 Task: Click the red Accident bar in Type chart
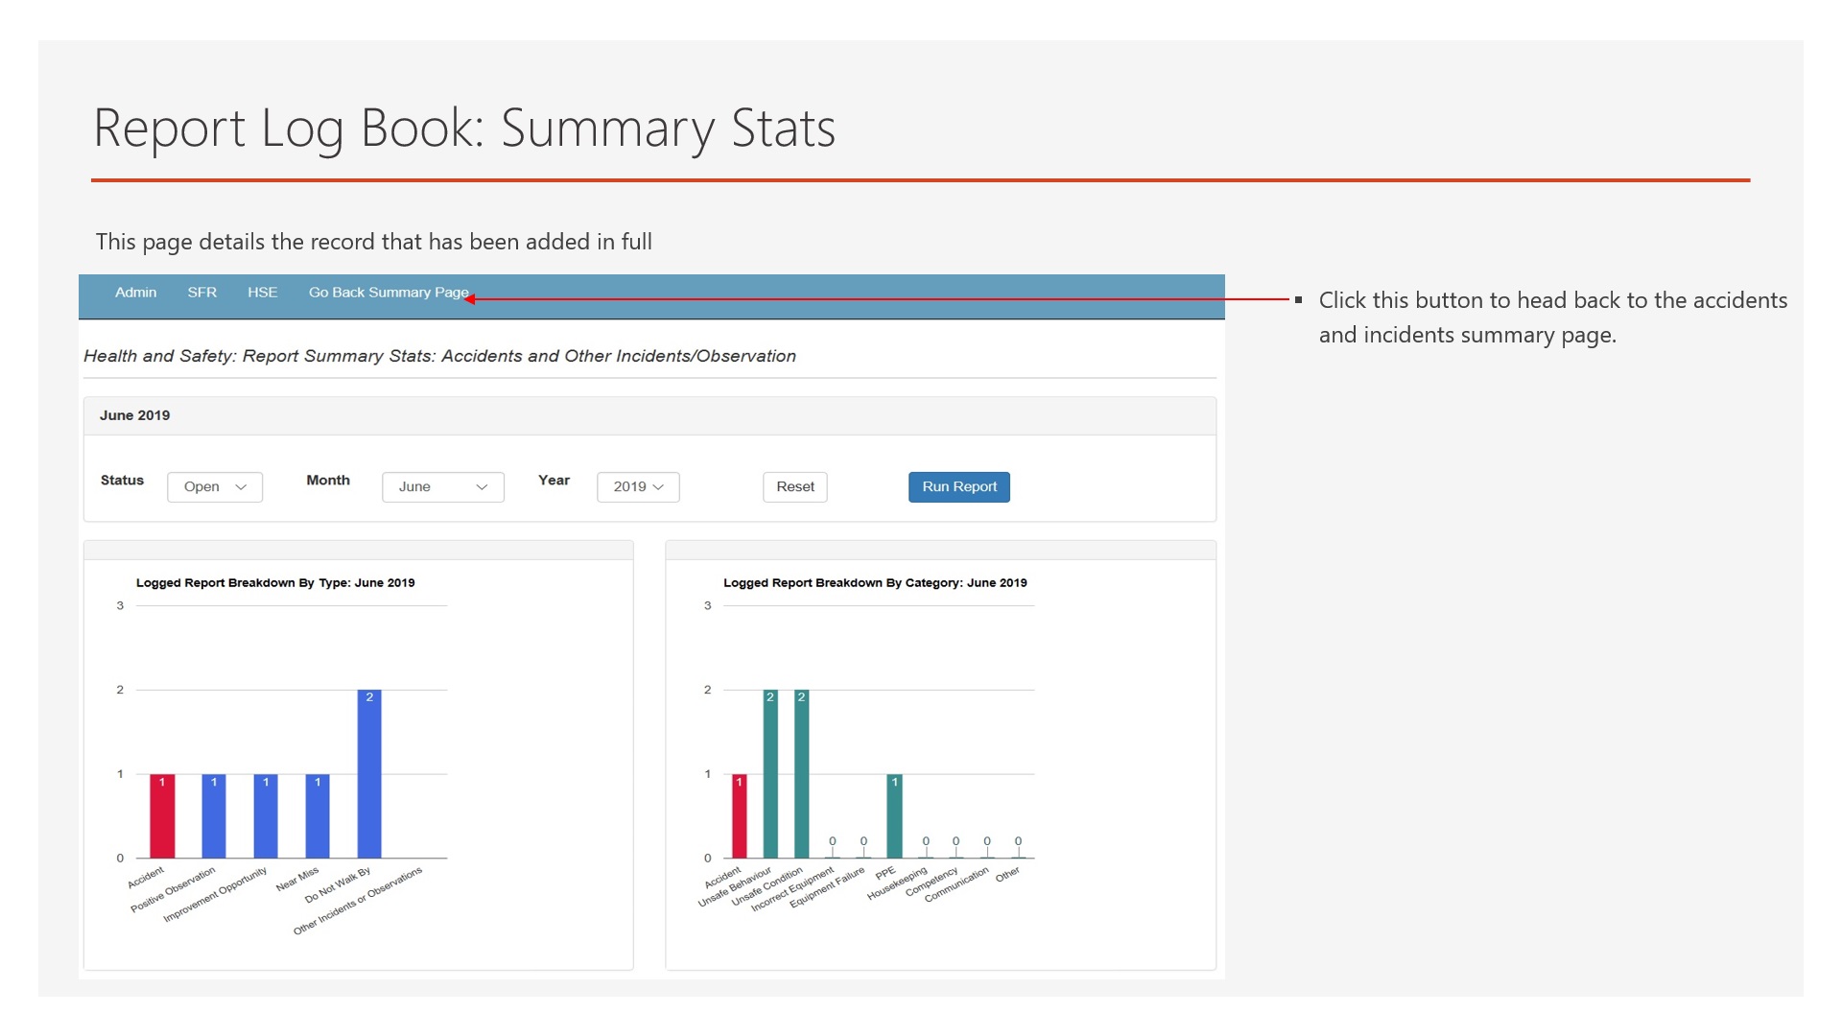tap(162, 817)
